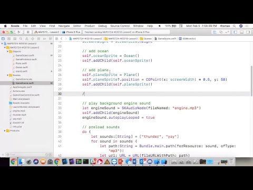
Task: Go forward with the editor forward arrow
Action: [x=66, y=39]
